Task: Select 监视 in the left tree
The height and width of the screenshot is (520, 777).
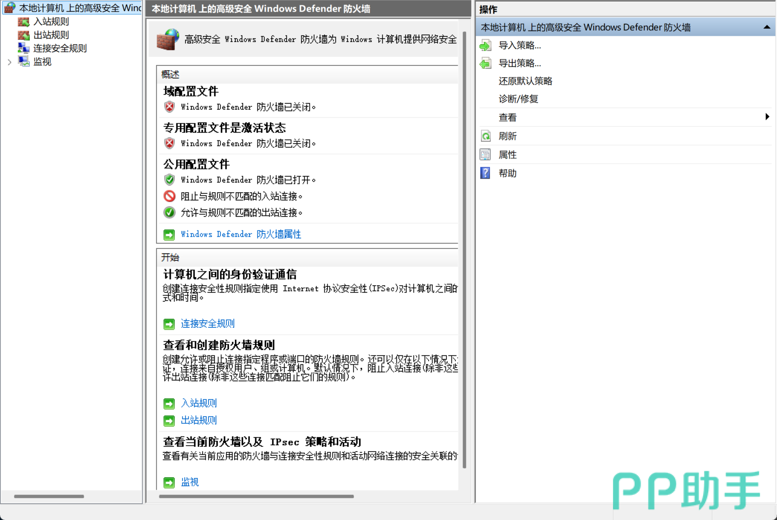Action: 42,62
